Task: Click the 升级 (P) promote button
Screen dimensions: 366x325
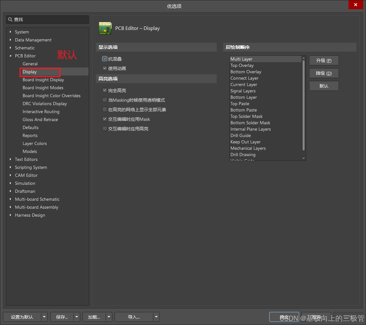Action: click(x=324, y=61)
